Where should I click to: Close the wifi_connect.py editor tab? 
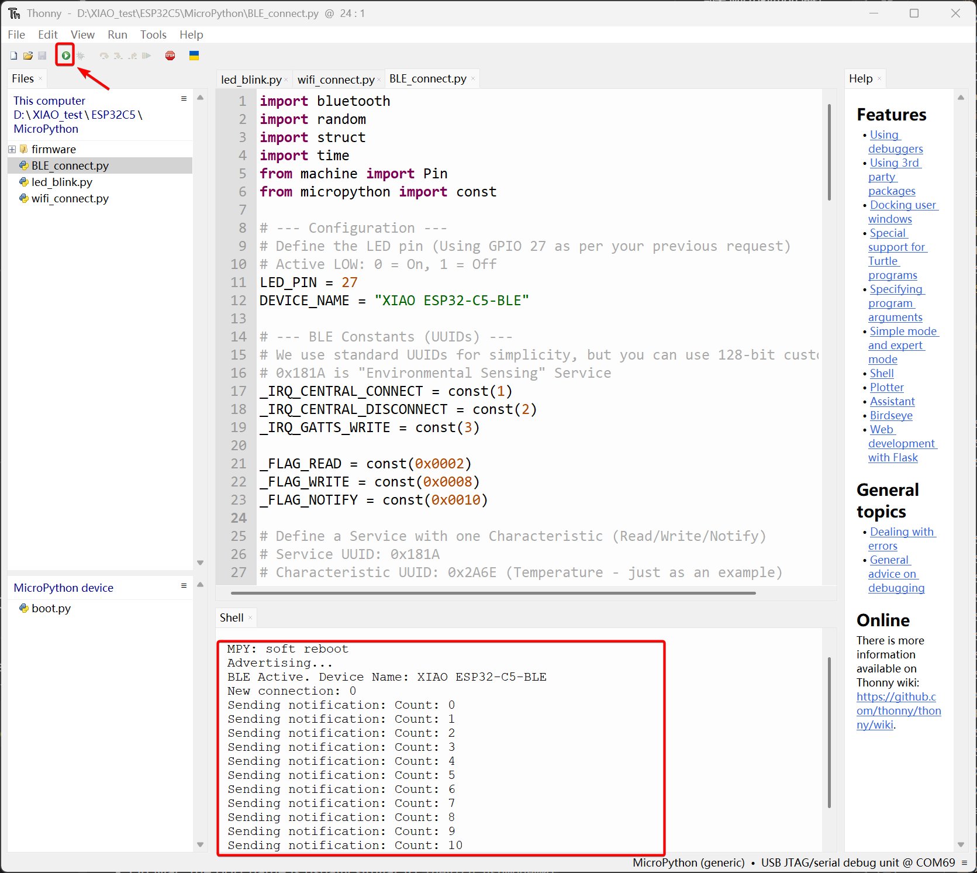pos(379,80)
